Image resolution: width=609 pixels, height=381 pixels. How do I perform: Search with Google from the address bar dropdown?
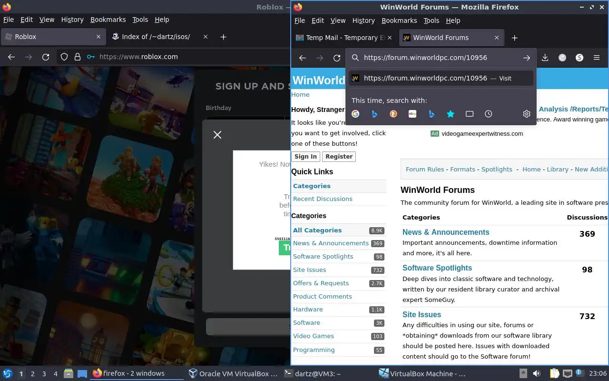click(x=355, y=114)
